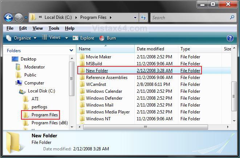The height and width of the screenshot is (158, 240).
Task: Click the double-chevron in the address bar
Action: pos(40,17)
